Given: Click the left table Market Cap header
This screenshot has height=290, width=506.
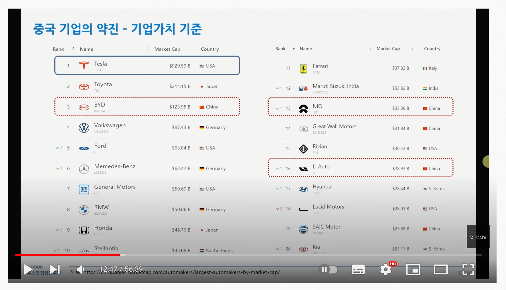Looking at the screenshot, I should [x=167, y=49].
